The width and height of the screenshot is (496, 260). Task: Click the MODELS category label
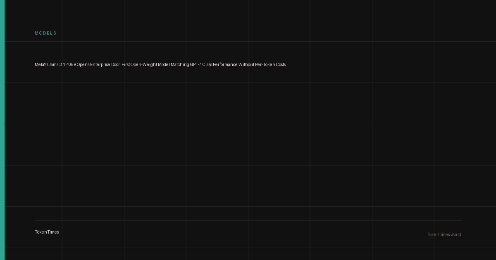(45, 33)
